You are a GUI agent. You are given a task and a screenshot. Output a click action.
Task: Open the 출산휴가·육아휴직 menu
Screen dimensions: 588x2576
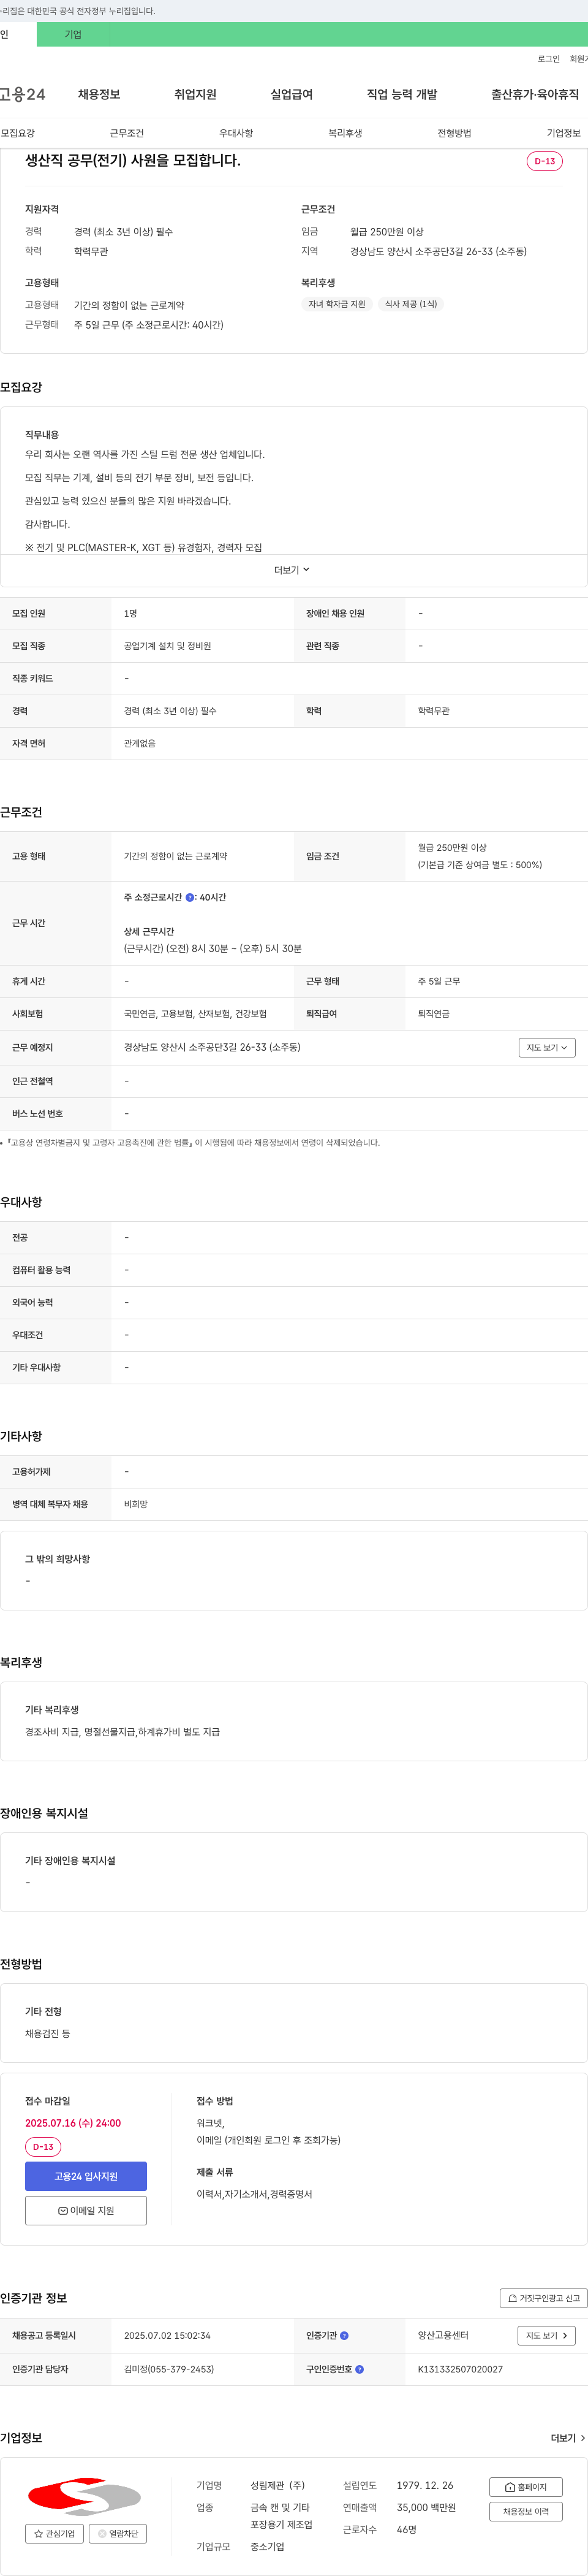(534, 94)
